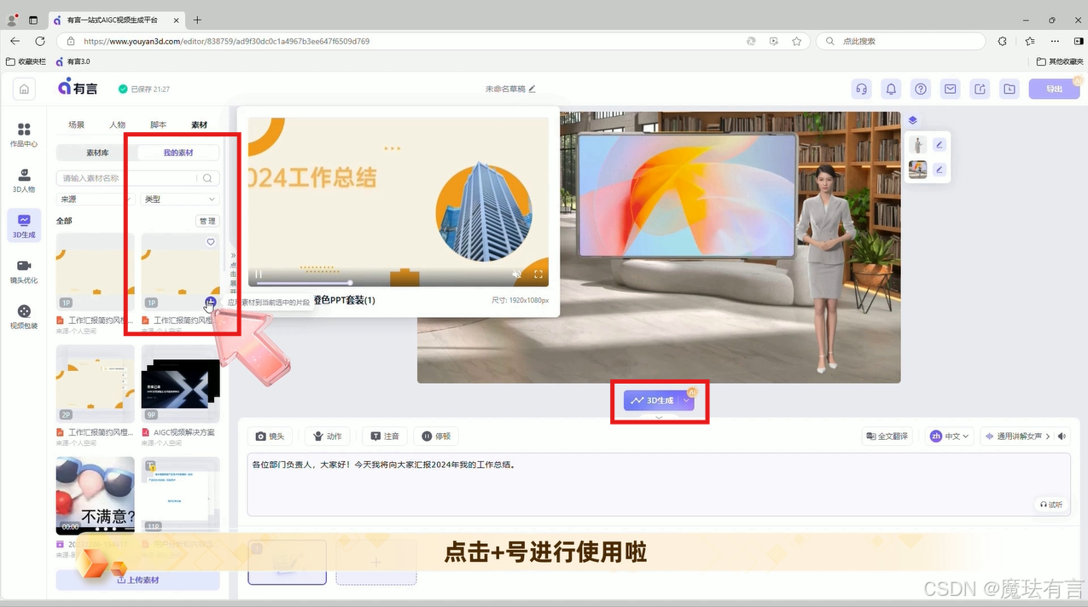Switch to the 人物 tab
The width and height of the screenshot is (1088, 607).
118,124
